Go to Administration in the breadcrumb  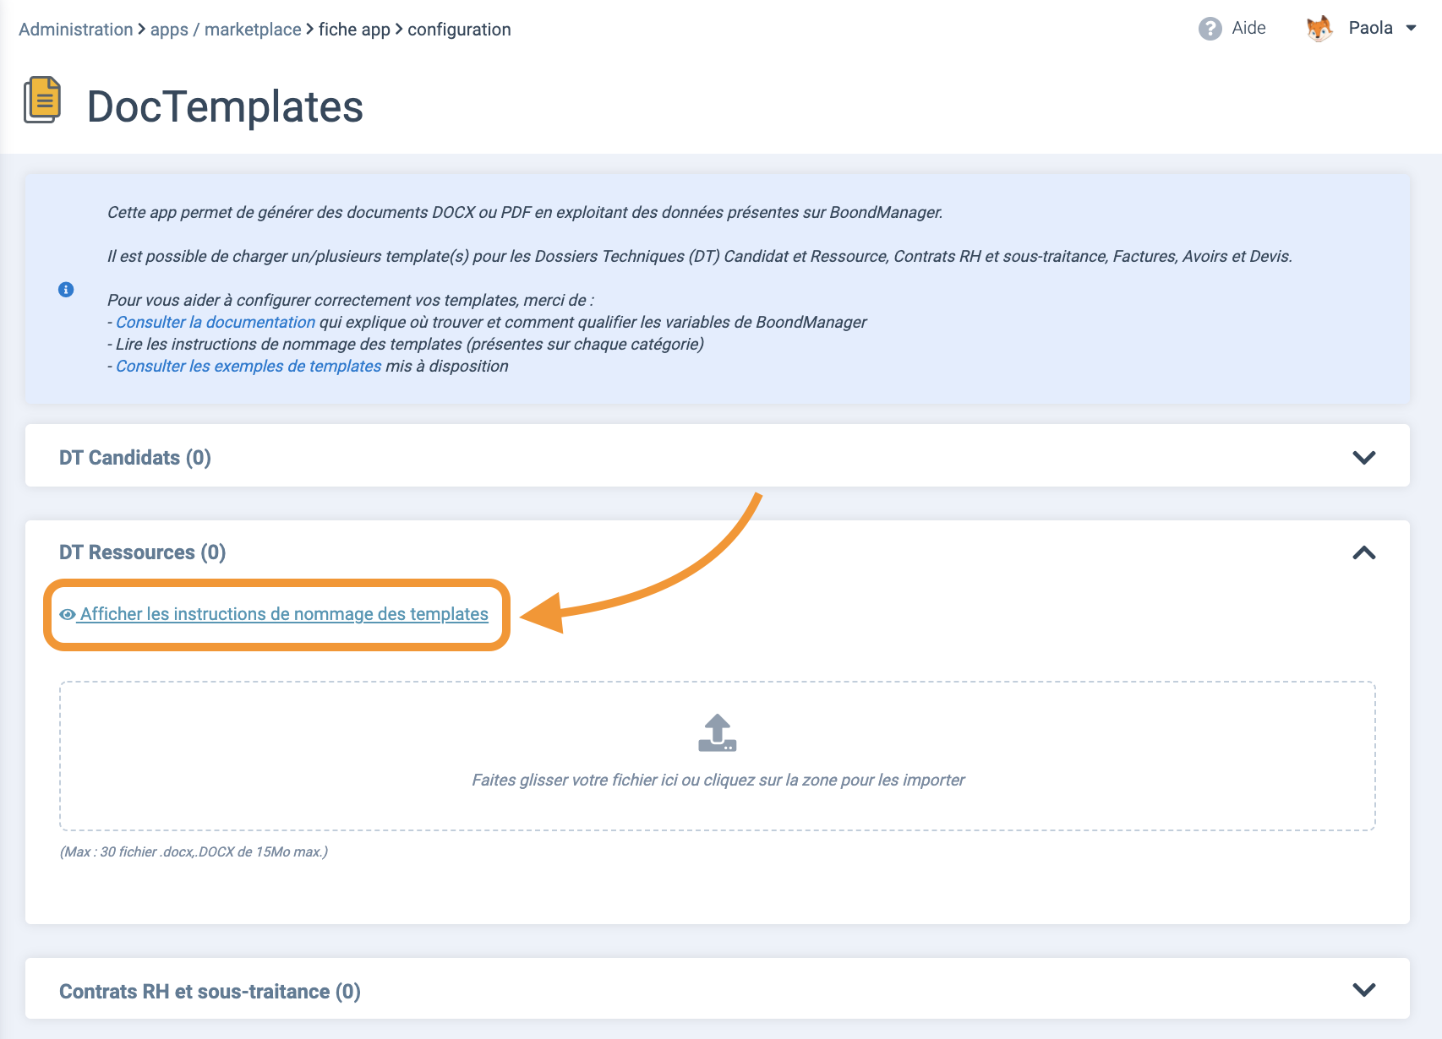pos(75,30)
